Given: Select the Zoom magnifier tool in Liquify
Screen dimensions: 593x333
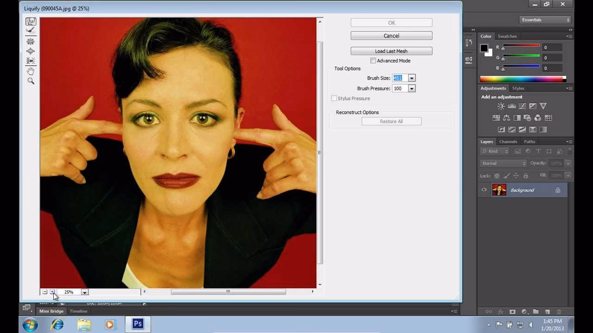Looking at the screenshot, I should coord(31,81).
